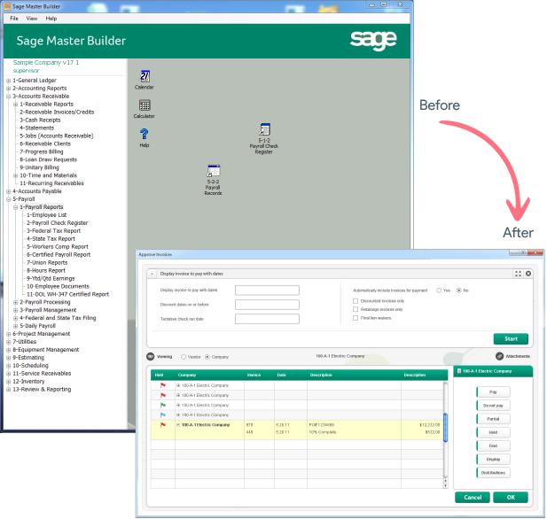Select the Company viewing radio button
Screen dimensions: 547x519
207,357
